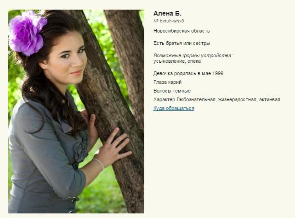
Task: Click the purple flower in the photo
Action: point(28,33)
